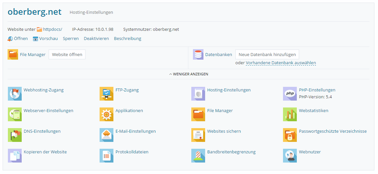Open the Applikationen gear icon

(106, 114)
